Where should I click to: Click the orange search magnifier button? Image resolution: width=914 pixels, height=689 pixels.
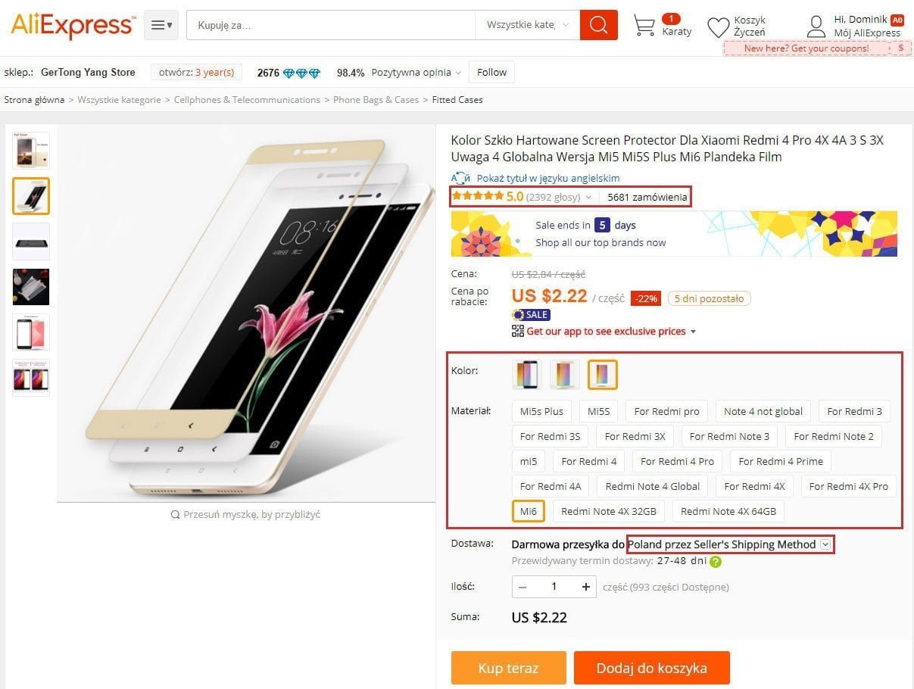pyautogui.click(x=598, y=25)
